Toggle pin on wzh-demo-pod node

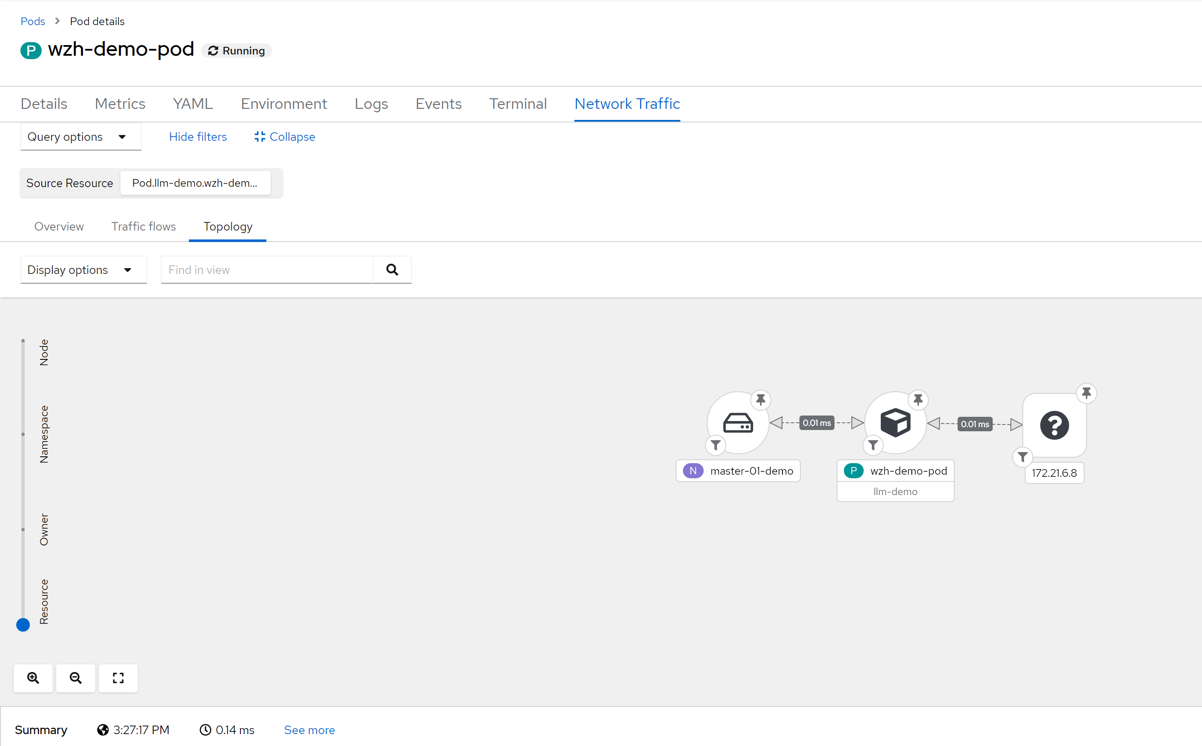click(918, 400)
